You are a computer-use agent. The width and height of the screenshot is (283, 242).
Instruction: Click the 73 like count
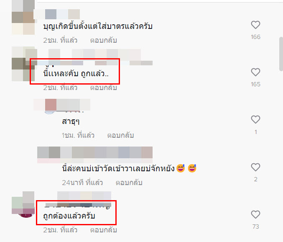255,227
